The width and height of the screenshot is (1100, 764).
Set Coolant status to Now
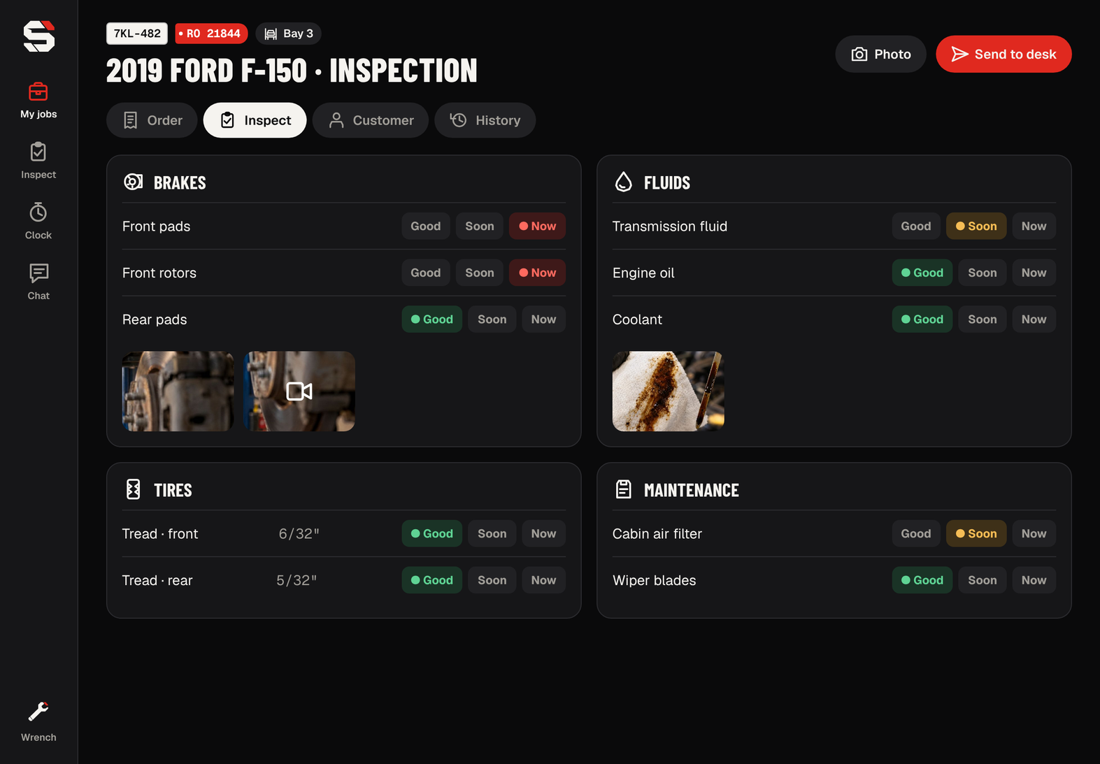[1034, 319]
